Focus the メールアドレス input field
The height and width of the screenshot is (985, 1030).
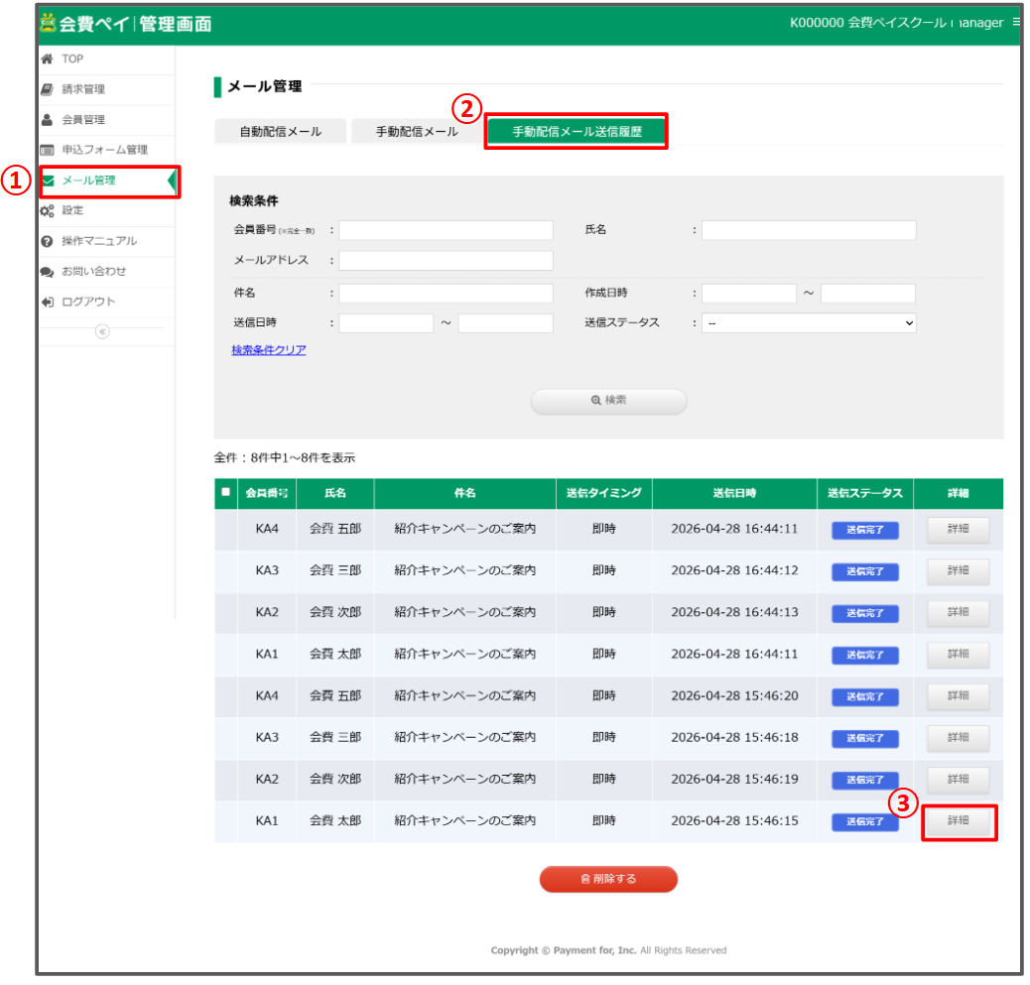pos(448,261)
